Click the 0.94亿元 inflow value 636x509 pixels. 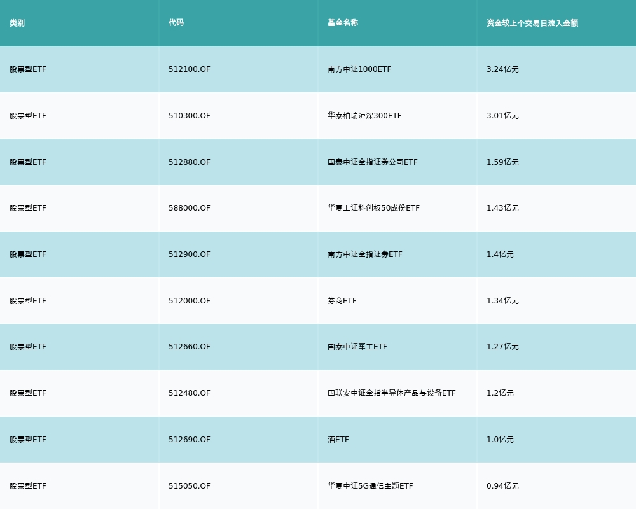click(502, 486)
